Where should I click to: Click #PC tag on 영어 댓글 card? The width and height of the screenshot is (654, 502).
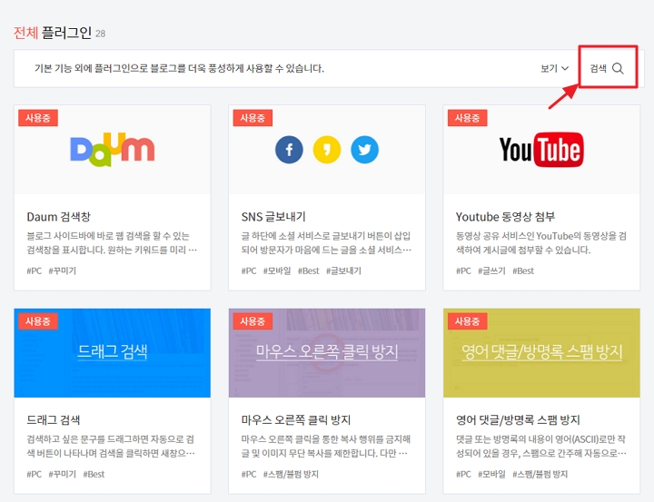pos(463,474)
